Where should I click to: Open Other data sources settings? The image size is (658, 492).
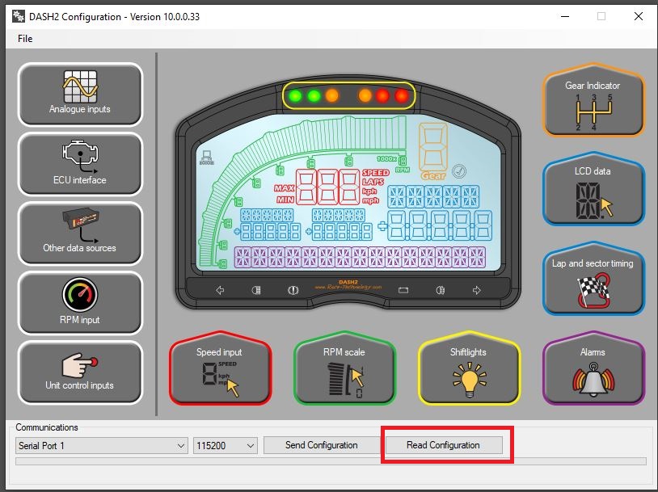(79, 233)
